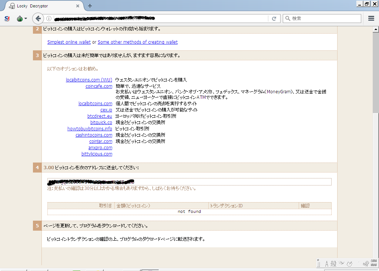379x271 pixels.
Task: Click the IME language bar handle
Action: point(318,263)
